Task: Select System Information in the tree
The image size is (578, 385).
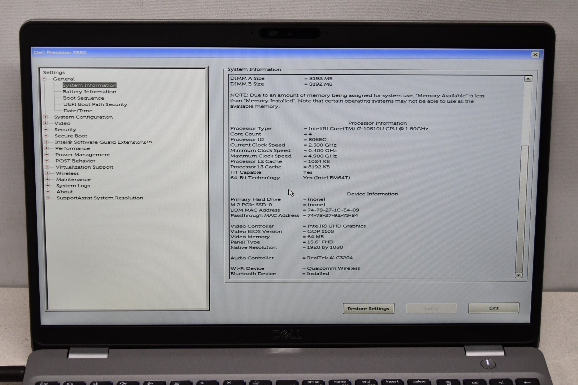Action: [90, 85]
